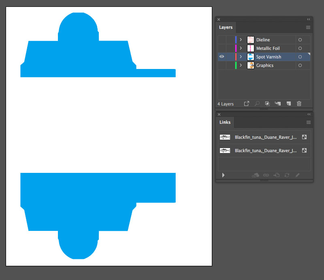Click the Collect for Export icon

tap(246, 103)
